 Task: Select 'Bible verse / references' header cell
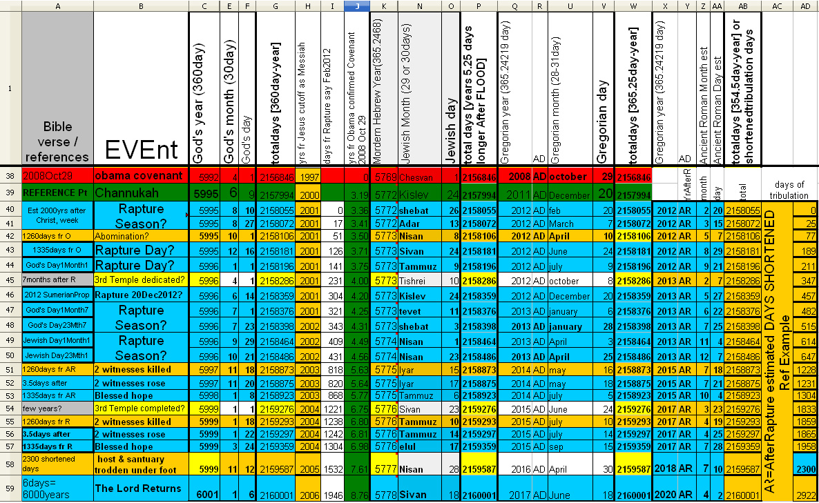(x=57, y=89)
